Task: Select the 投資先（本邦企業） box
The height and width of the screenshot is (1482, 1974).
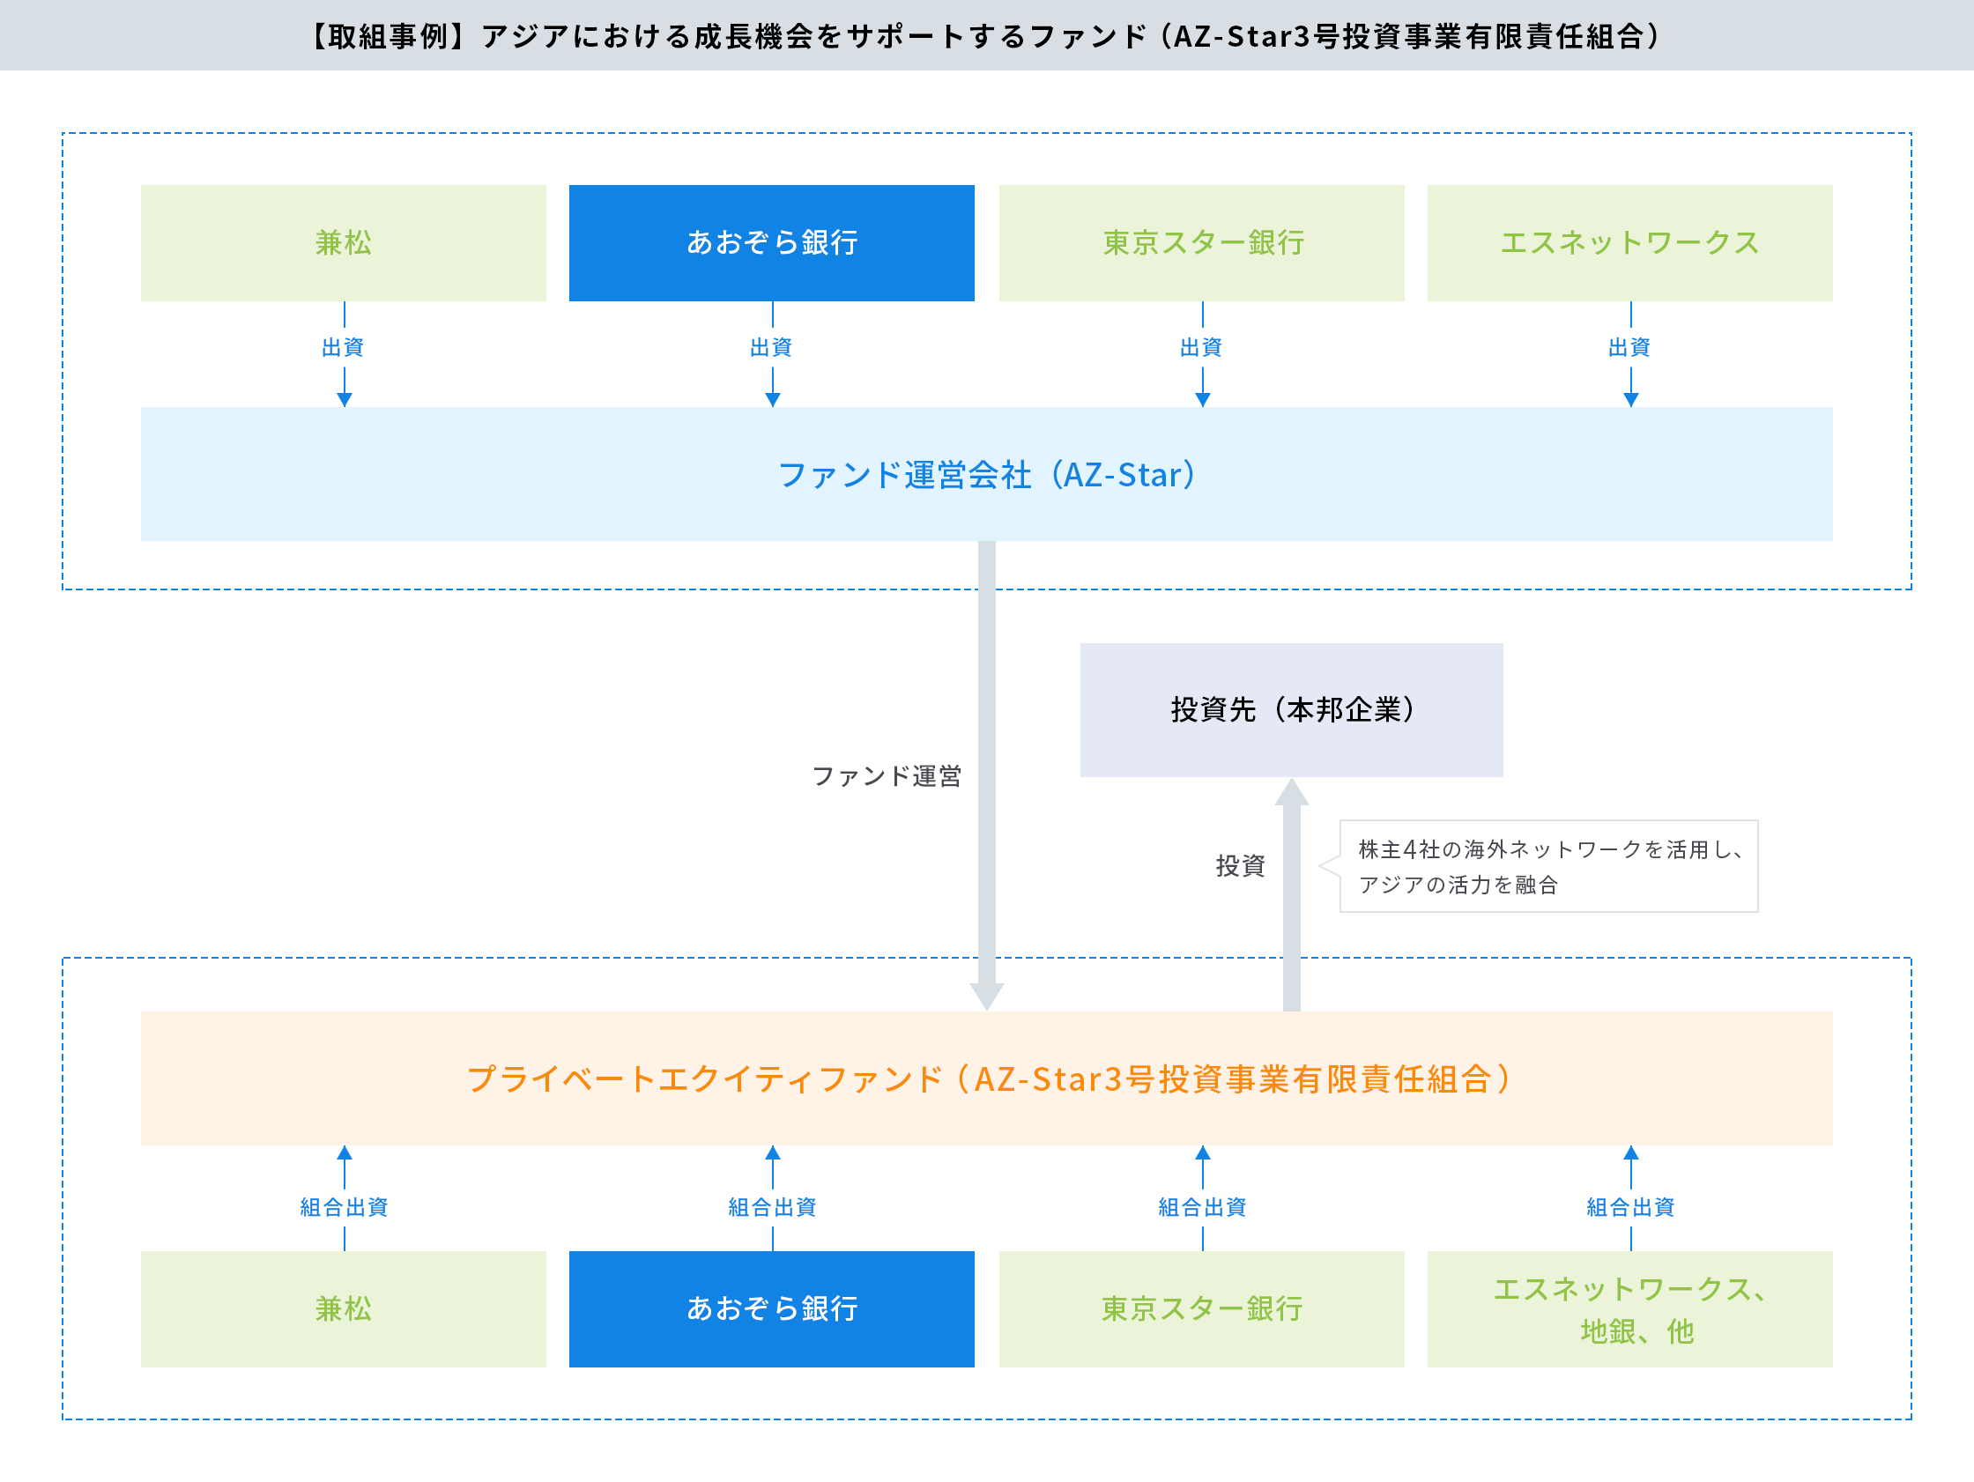Action: pos(1291,710)
